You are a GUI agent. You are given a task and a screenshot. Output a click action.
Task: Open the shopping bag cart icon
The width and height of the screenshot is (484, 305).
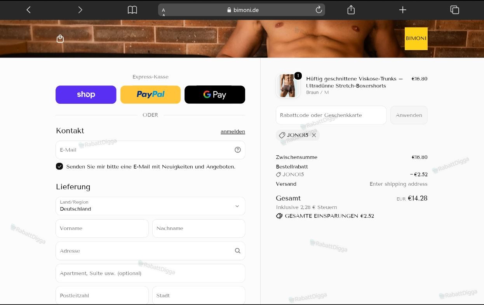click(x=60, y=38)
